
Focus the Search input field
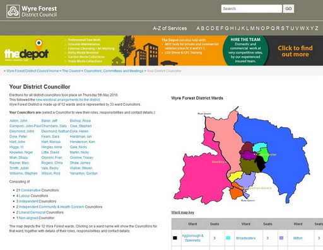point(252,9)
